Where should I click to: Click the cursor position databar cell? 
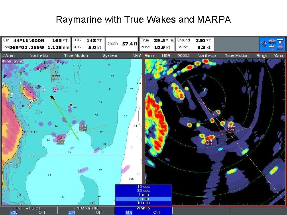tap(36, 44)
